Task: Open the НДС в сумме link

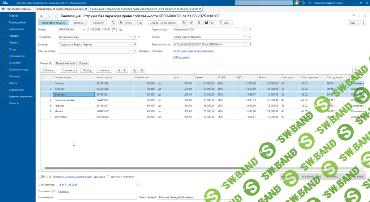Action: [181, 57]
